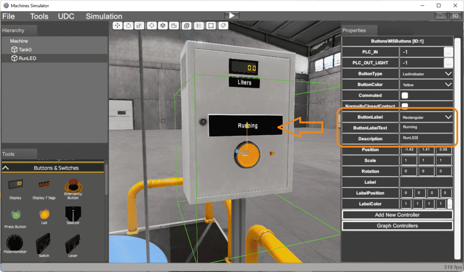Open Graph Controllers
464x272 pixels.
pos(397,226)
